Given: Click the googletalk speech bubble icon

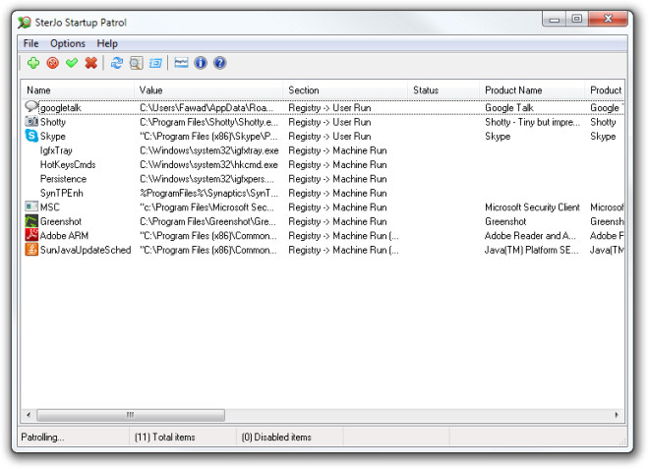Looking at the screenshot, I should [31, 107].
